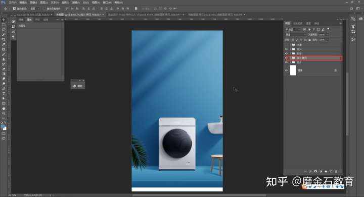364x197 pixels.
Task: Select the Hand tool
Action: point(4,108)
